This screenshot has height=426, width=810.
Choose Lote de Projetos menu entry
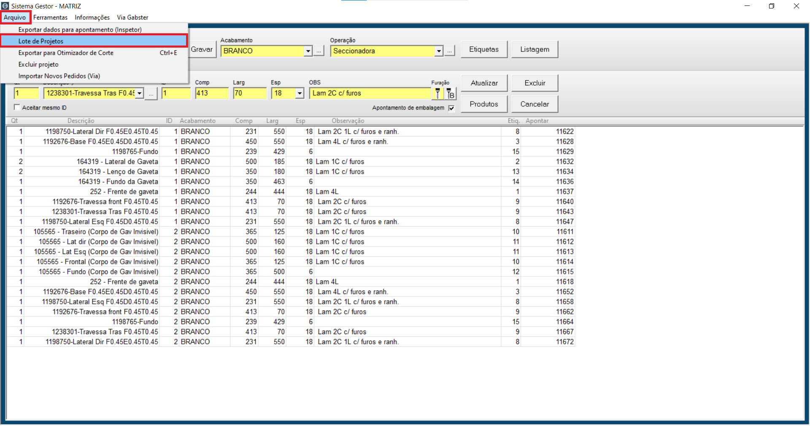click(94, 41)
